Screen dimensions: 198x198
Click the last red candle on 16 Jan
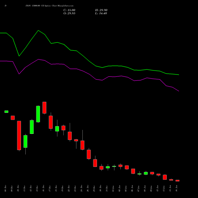[177, 181]
